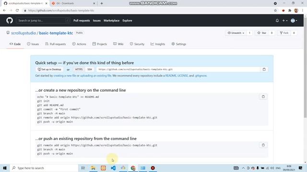Open Visual Studio Code from taskbar
Viewport: 307px width, 172px height.
(113, 168)
